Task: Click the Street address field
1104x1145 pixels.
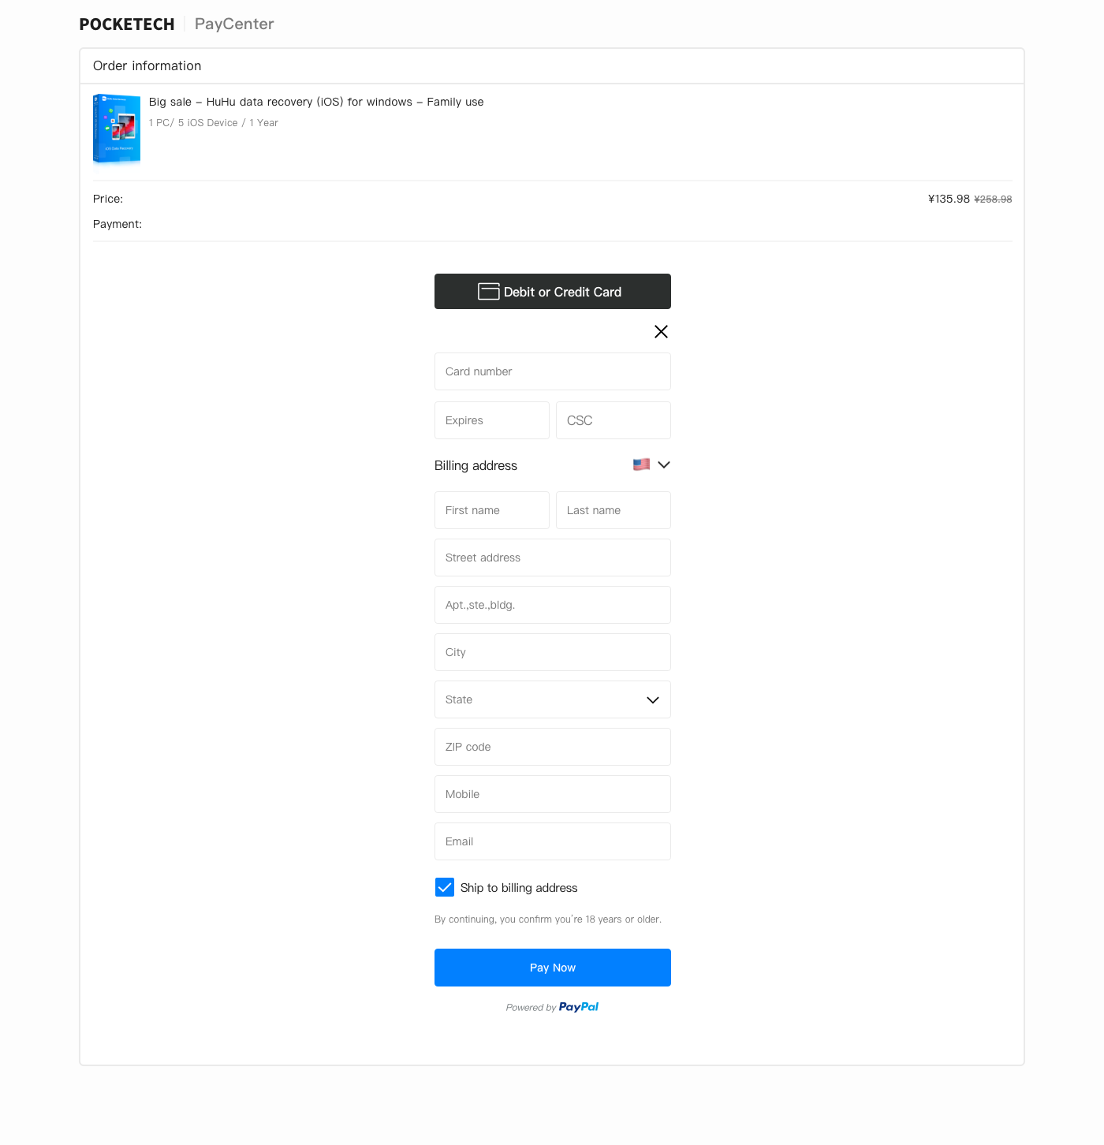Action: point(552,558)
